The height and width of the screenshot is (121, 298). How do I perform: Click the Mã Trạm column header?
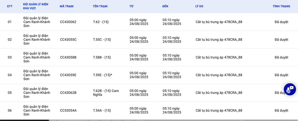pos(67,6)
